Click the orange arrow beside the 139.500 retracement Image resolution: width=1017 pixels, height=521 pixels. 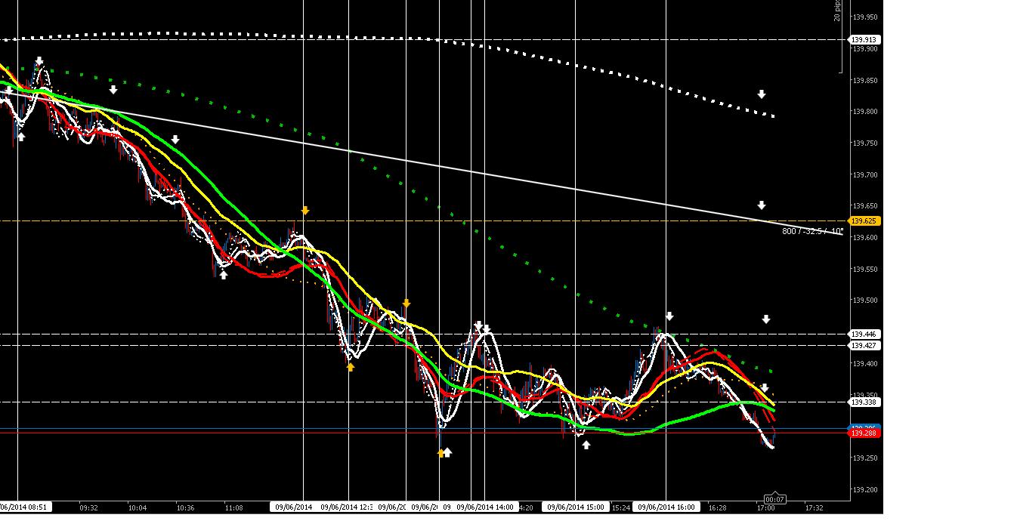click(x=406, y=302)
